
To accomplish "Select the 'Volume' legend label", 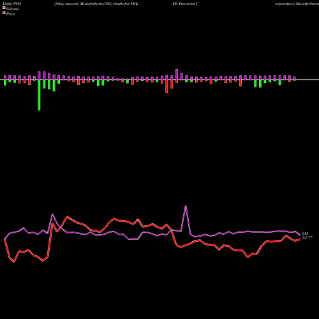I will click(x=12, y=9).
